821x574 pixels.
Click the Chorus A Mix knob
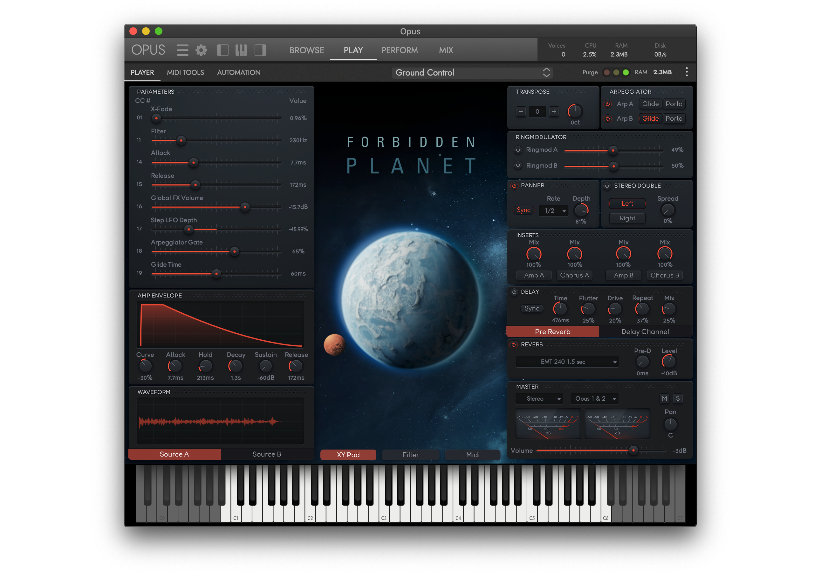click(575, 254)
